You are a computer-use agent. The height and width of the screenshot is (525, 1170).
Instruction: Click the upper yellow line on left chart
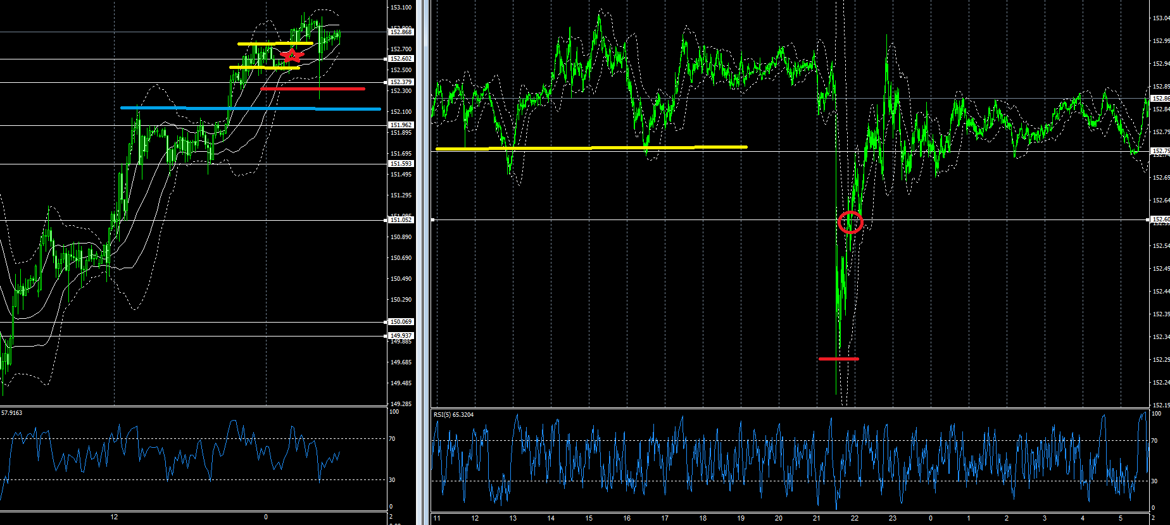coord(275,44)
